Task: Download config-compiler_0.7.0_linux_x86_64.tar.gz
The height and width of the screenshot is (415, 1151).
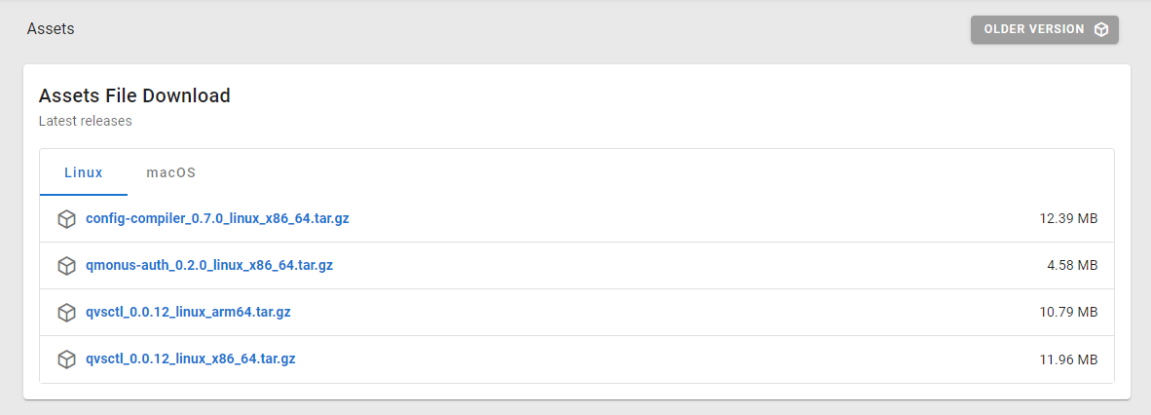Action: pos(217,218)
